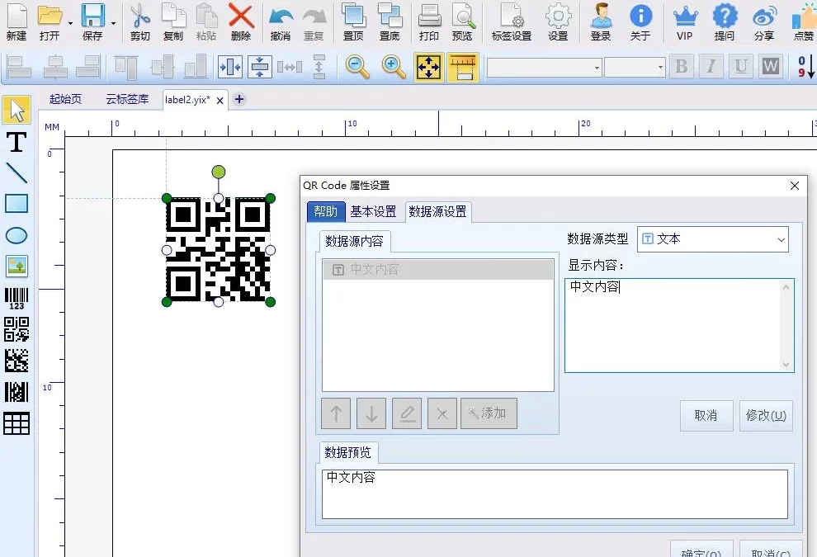Open the VIP crown icon
Viewport: 817px width, 557px height.
point(685,21)
